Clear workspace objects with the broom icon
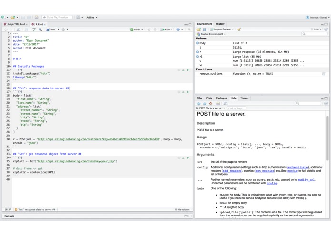 click(x=239, y=29)
